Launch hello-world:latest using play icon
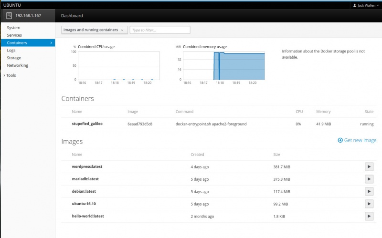 (x=369, y=216)
